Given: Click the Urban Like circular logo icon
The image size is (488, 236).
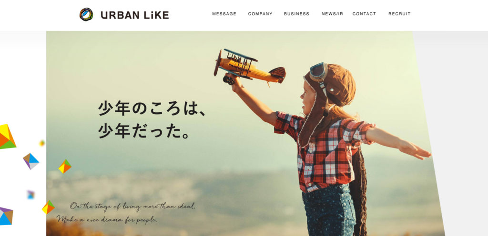Looking at the screenshot, I should (86, 14).
